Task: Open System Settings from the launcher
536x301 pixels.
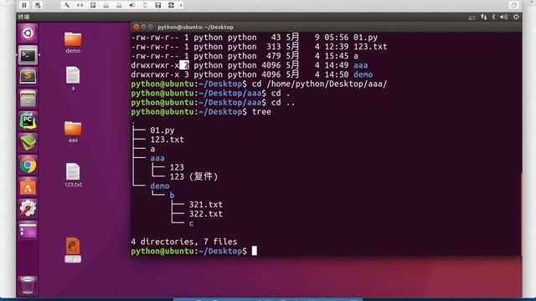Action: click(x=28, y=208)
